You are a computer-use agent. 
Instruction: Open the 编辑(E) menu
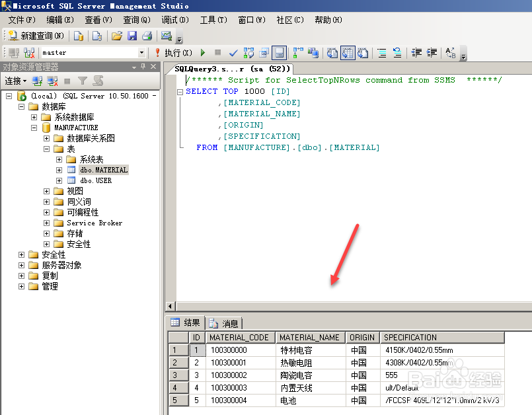pos(59,20)
